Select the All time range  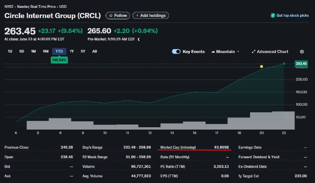click(x=94, y=51)
